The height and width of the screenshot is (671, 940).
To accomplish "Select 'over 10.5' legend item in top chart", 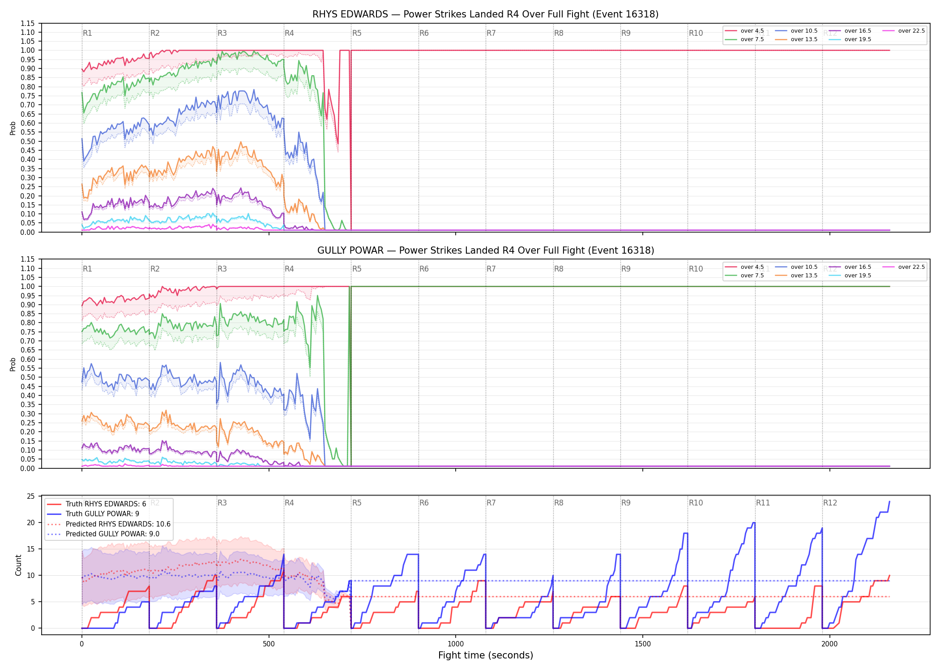I will [x=796, y=31].
